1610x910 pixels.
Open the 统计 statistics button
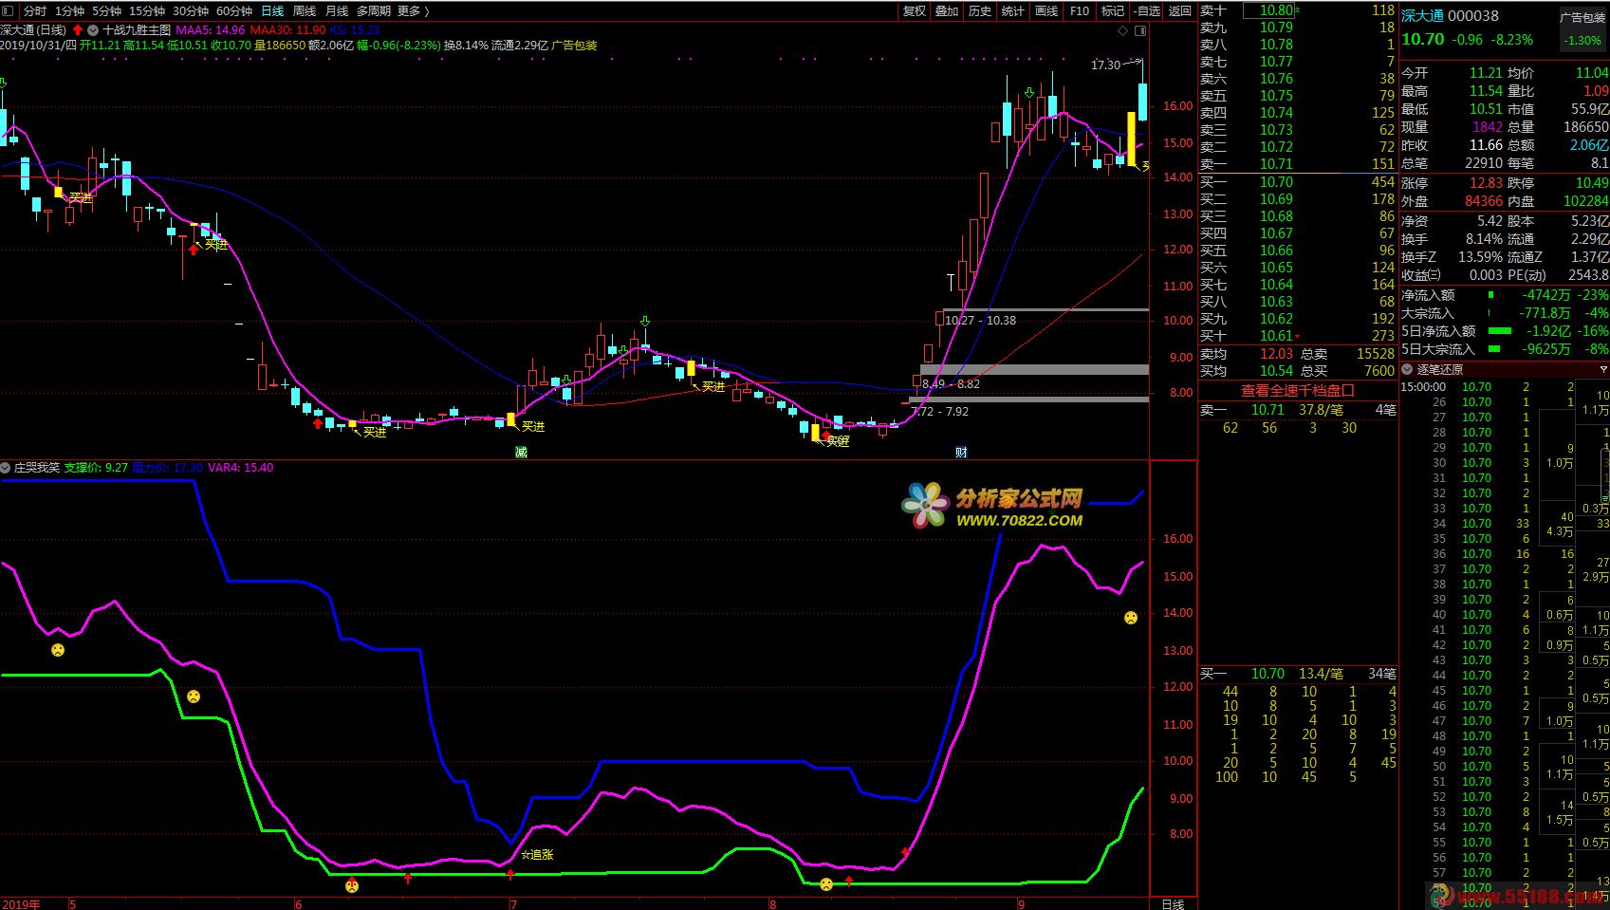[x=1013, y=10]
